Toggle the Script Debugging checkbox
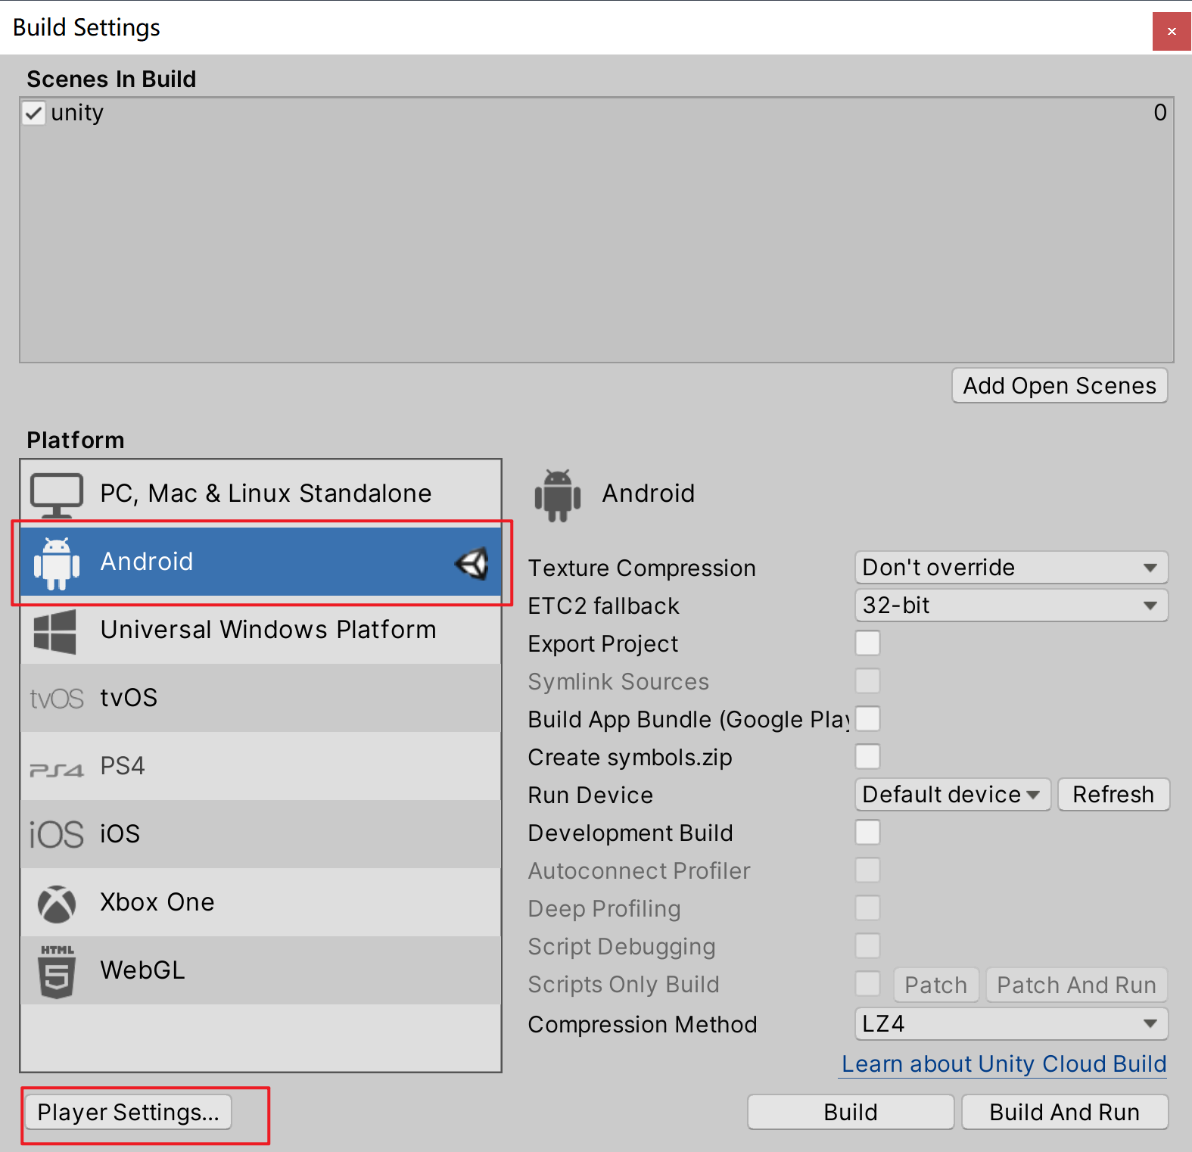This screenshot has width=1192, height=1152. coord(867,946)
